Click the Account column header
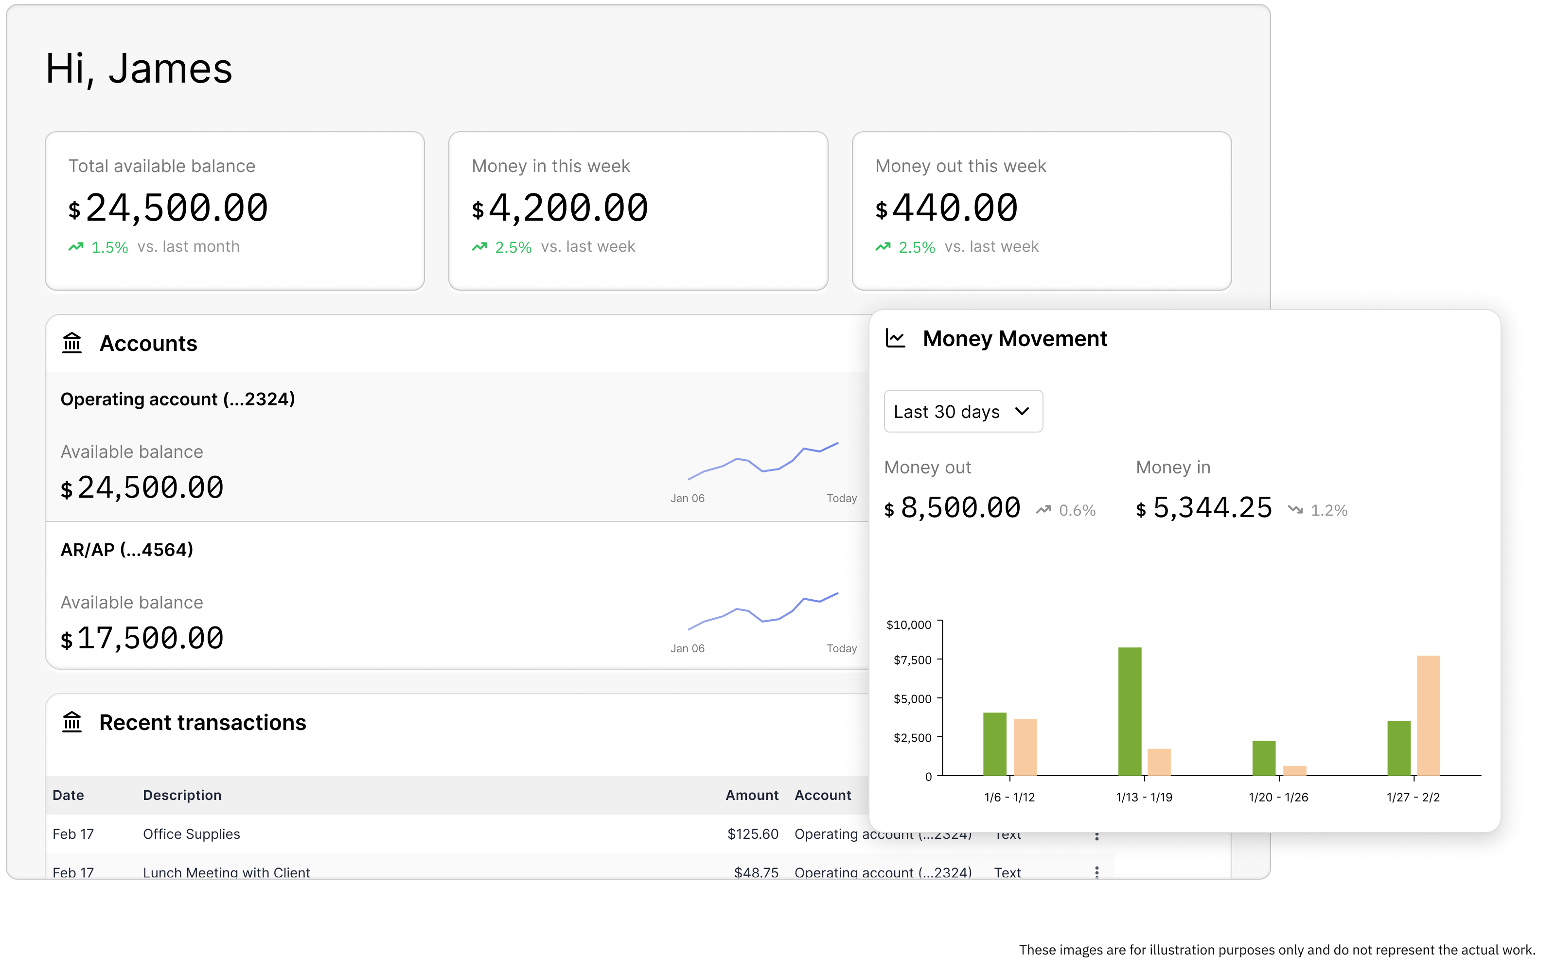 coord(822,795)
